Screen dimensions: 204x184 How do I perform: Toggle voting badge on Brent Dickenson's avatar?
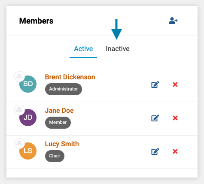19,76
